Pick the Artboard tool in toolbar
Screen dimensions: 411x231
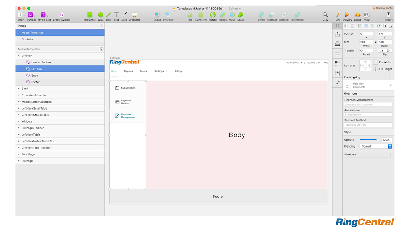click(134, 15)
